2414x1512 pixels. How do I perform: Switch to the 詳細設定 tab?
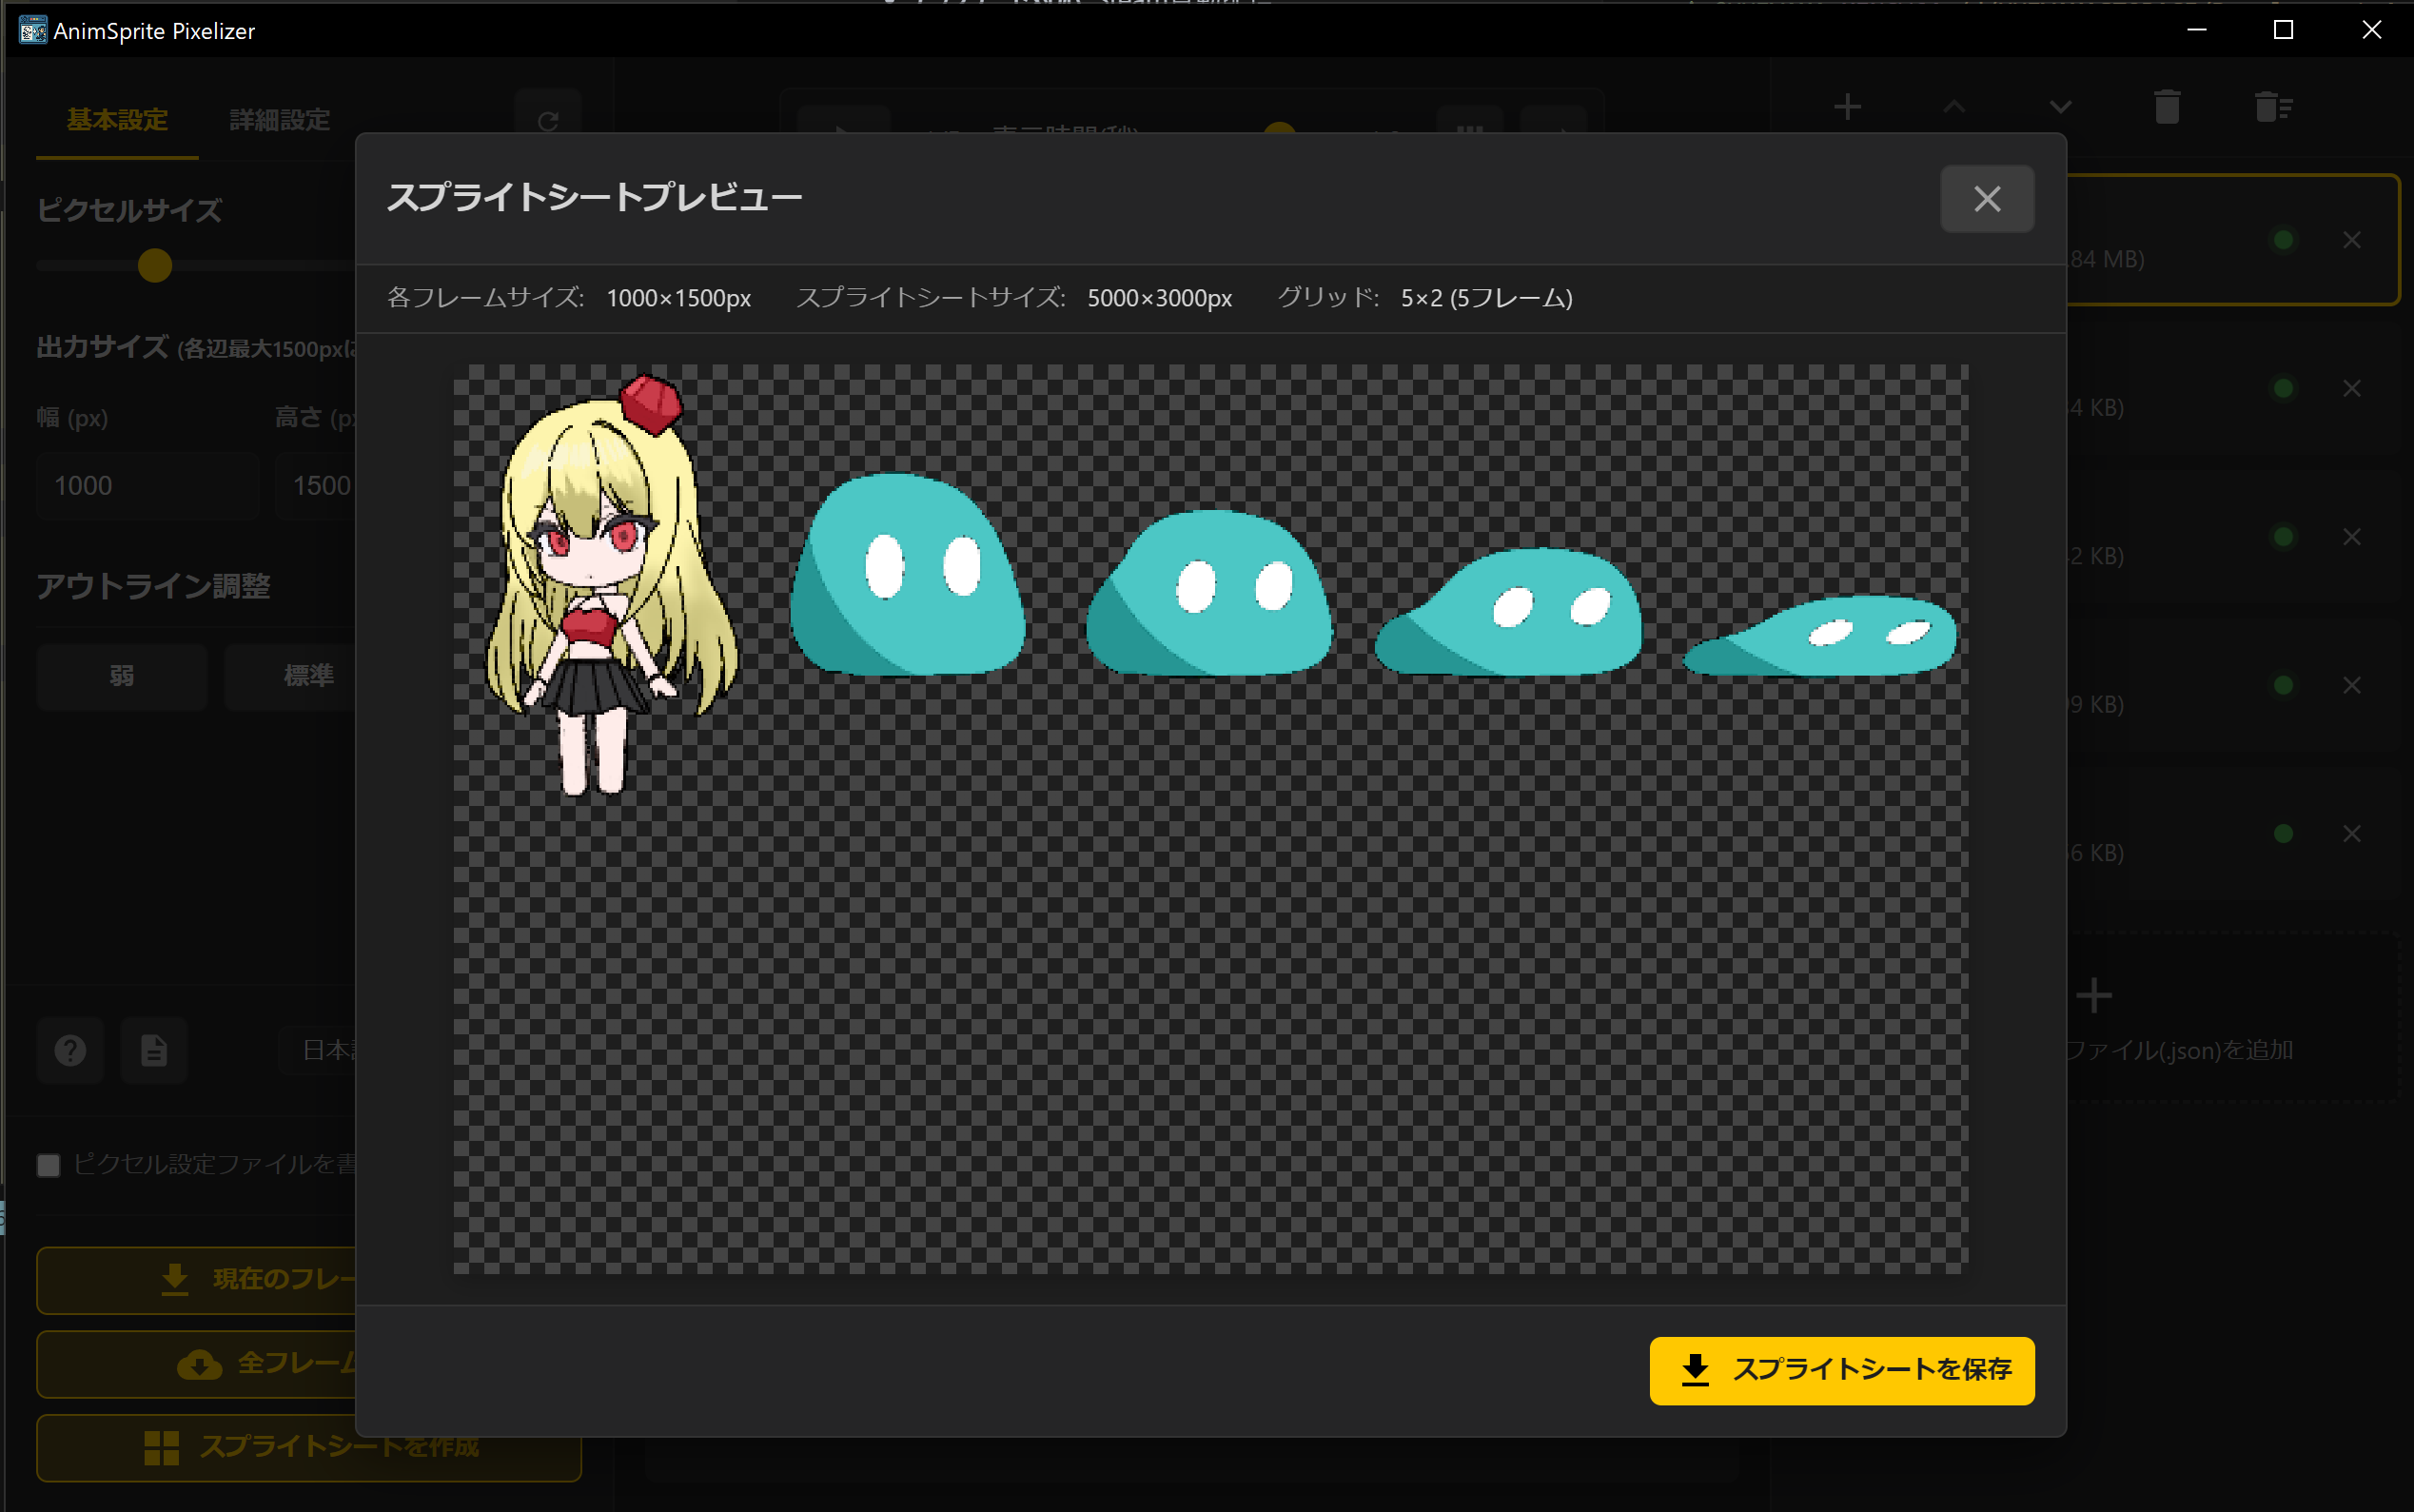tap(277, 119)
